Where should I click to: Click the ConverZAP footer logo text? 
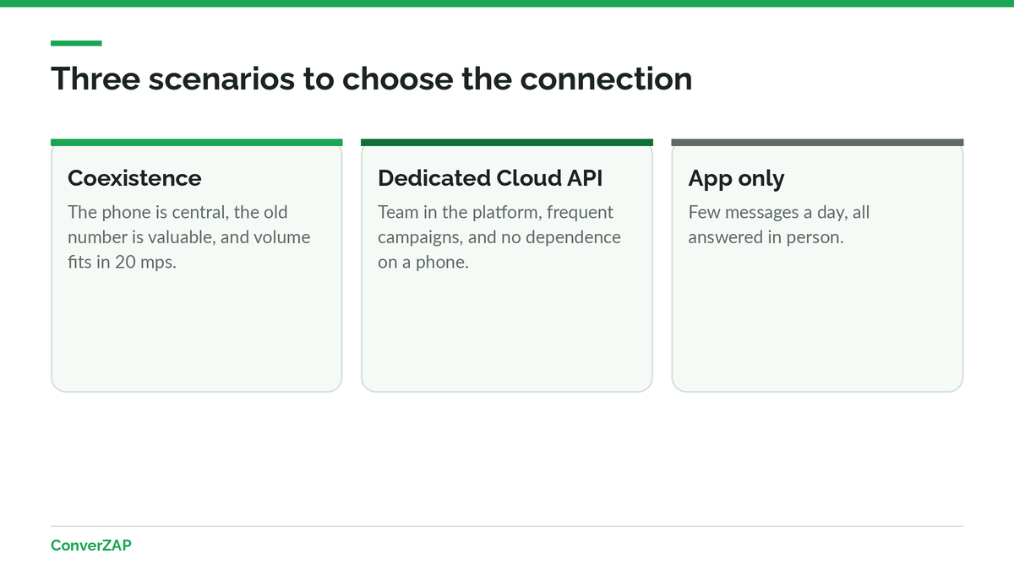[x=91, y=546]
